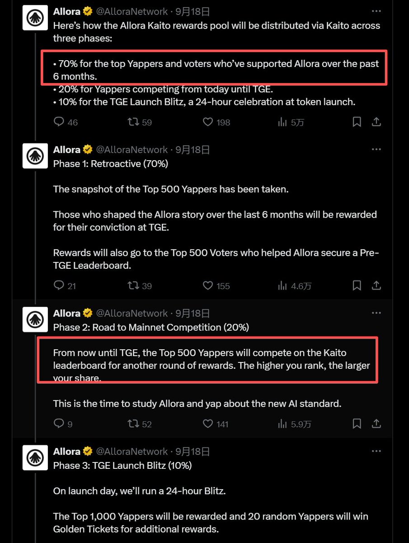
Task: Open Allora avatar on the first tweet
Action: point(35,18)
